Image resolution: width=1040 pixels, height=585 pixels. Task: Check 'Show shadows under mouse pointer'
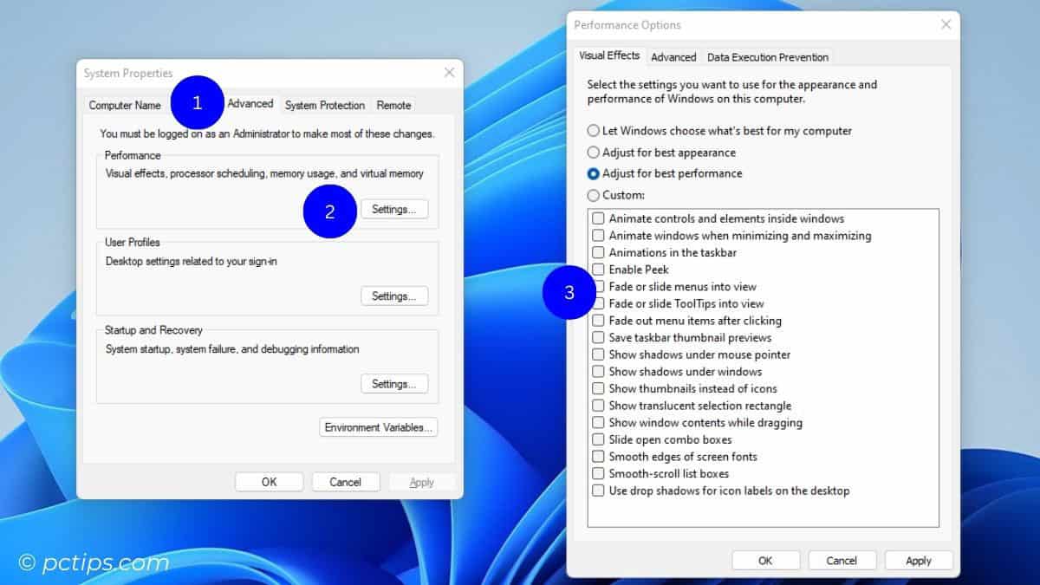[597, 354]
